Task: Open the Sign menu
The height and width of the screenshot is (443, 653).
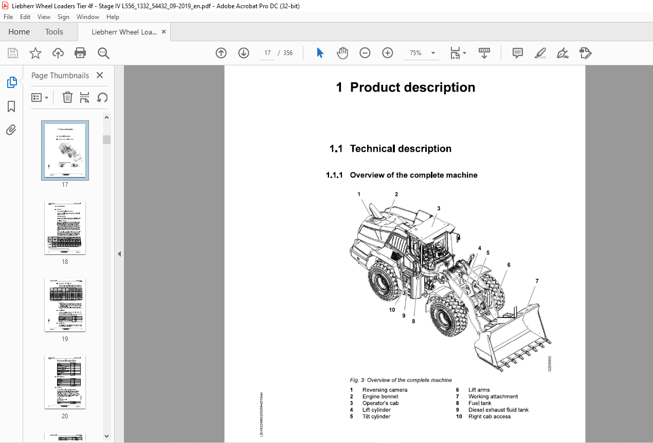Action: (63, 17)
